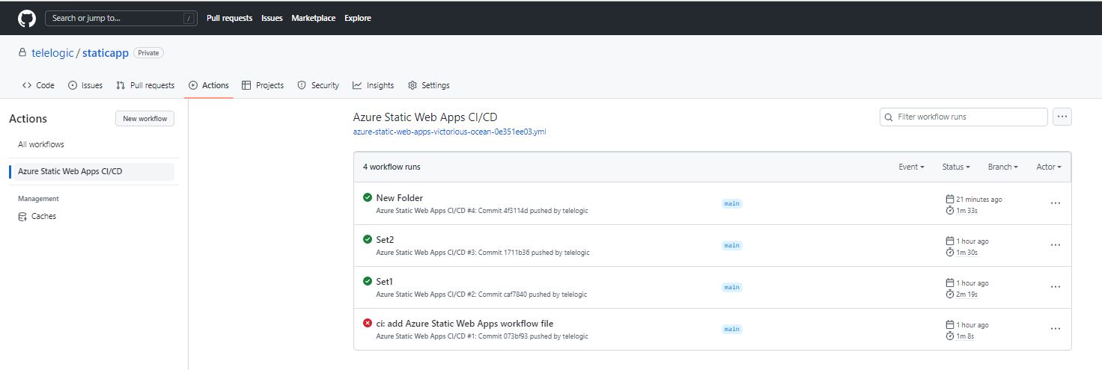Click the success check icon for New Folder
The height and width of the screenshot is (370, 1102).
point(368,197)
